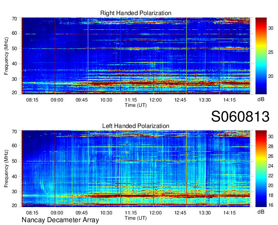278x225 pixels.
Task: Click the 22 value on the bottom color bar scale
Action: click(x=271, y=176)
